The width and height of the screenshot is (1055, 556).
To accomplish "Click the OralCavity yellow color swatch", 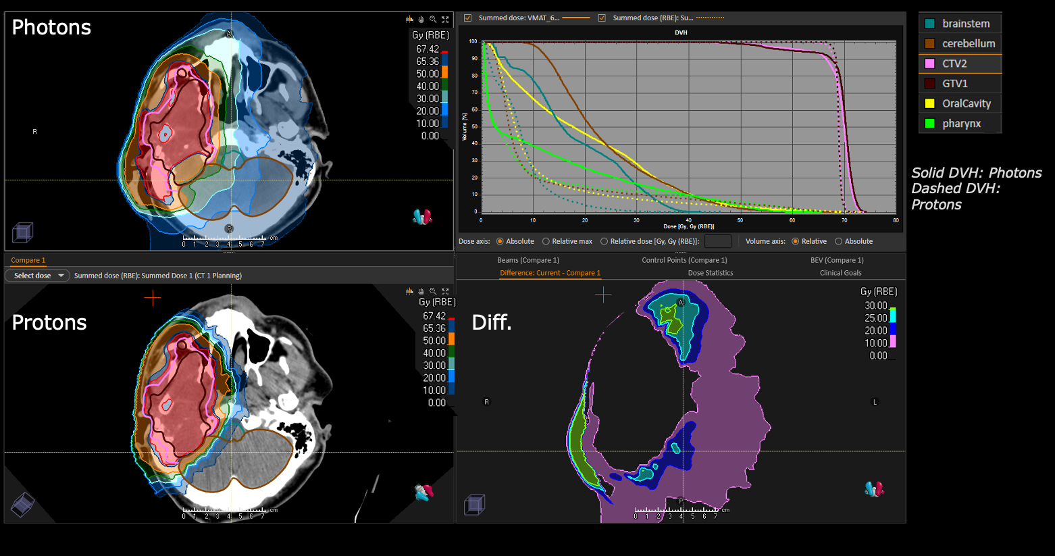I will pos(929,103).
